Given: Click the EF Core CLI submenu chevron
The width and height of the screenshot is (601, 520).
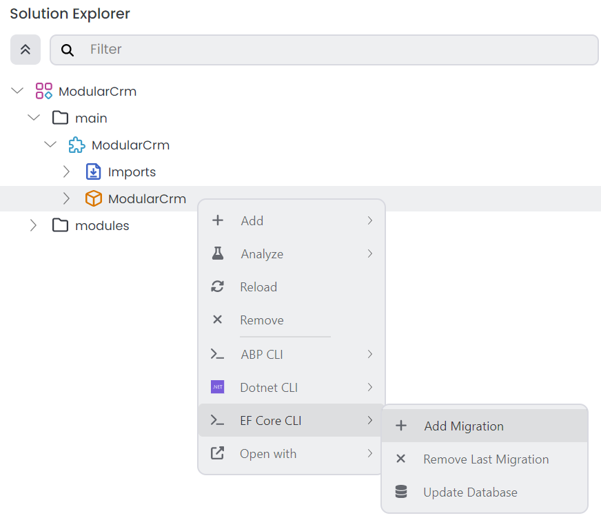Looking at the screenshot, I should point(370,420).
